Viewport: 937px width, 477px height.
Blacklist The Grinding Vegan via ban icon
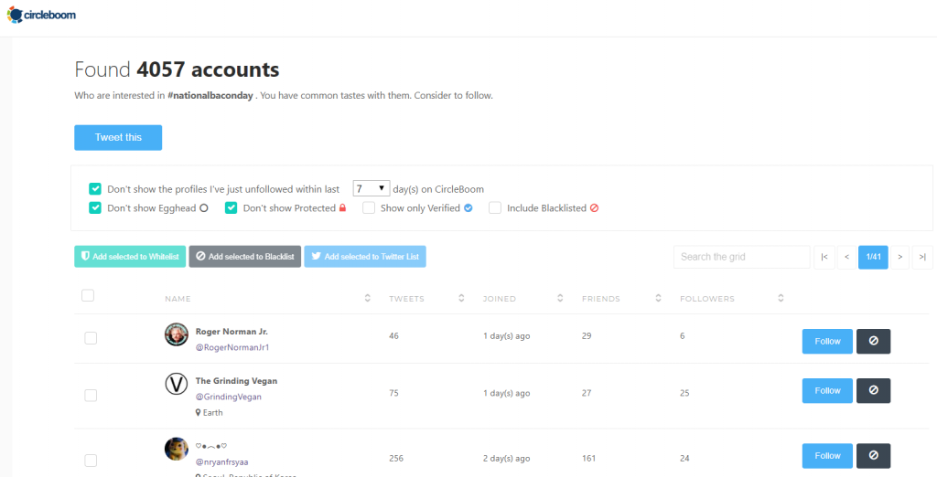click(873, 390)
